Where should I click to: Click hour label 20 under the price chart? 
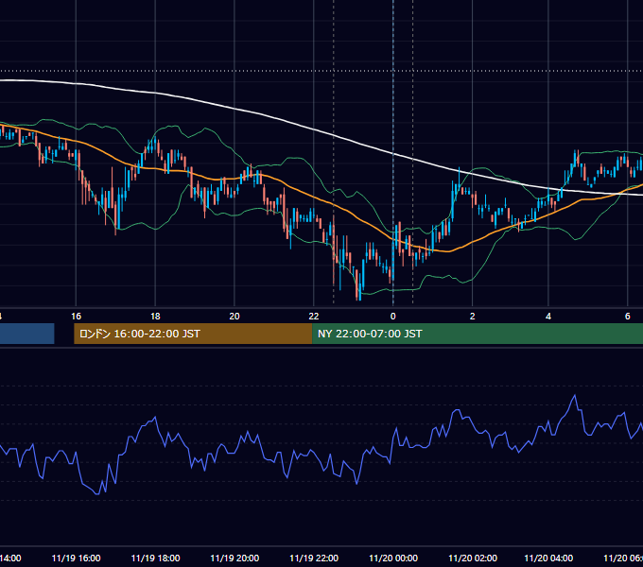coord(235,317)
